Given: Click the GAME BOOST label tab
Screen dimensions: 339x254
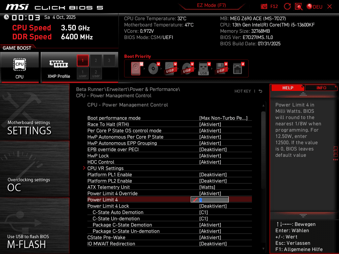Looking at the screenshot, I should coord(17,48).
